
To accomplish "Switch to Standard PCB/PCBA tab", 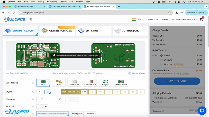I will [x=21, y=31].
